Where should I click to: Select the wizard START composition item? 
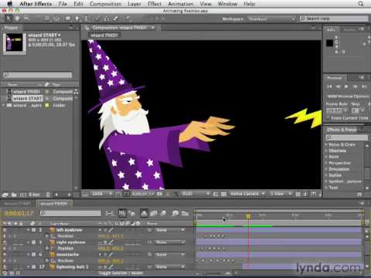pyautogui.click(x=28, y=98)
